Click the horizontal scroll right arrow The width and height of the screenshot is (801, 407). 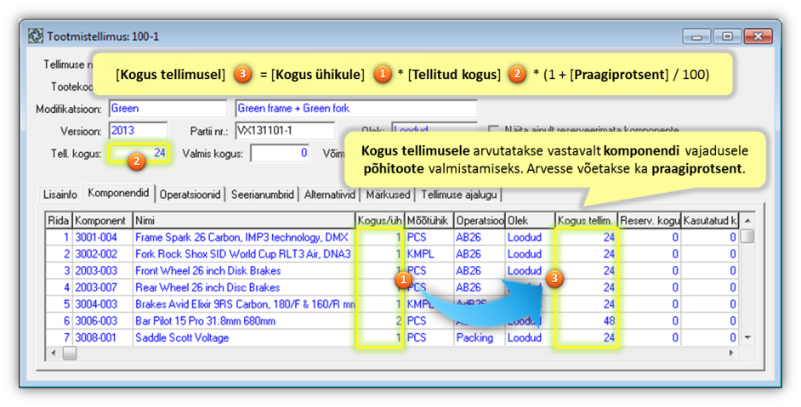pos(732,353)
